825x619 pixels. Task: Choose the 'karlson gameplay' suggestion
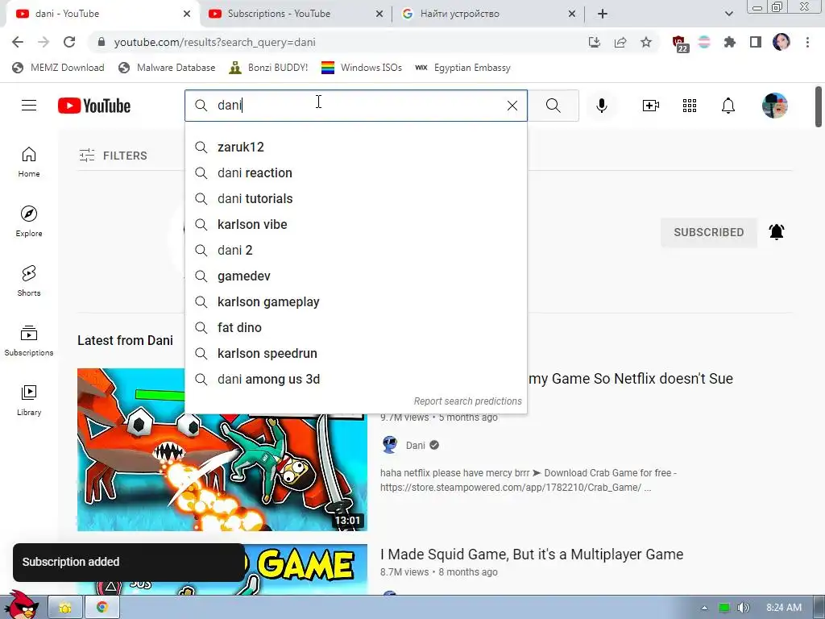click(x=356, y=301)
